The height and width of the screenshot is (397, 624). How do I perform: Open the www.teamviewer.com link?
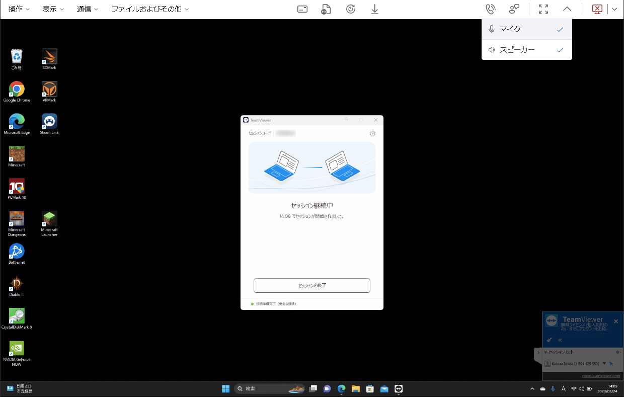[600, 376]
